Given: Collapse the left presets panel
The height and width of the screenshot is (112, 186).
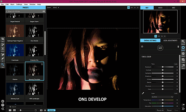Looking at the screenshot, I should click(x=3, y=109).
